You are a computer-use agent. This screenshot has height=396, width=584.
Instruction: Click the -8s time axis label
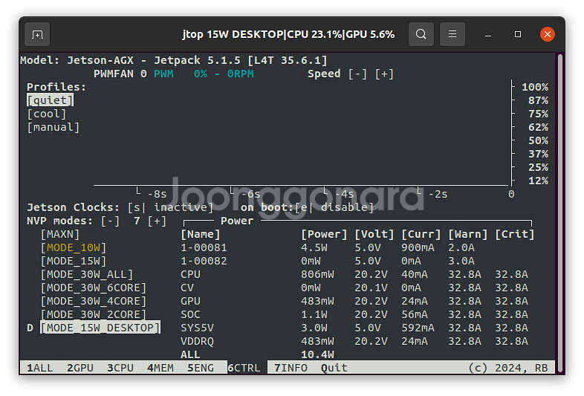tap(157, 194)
